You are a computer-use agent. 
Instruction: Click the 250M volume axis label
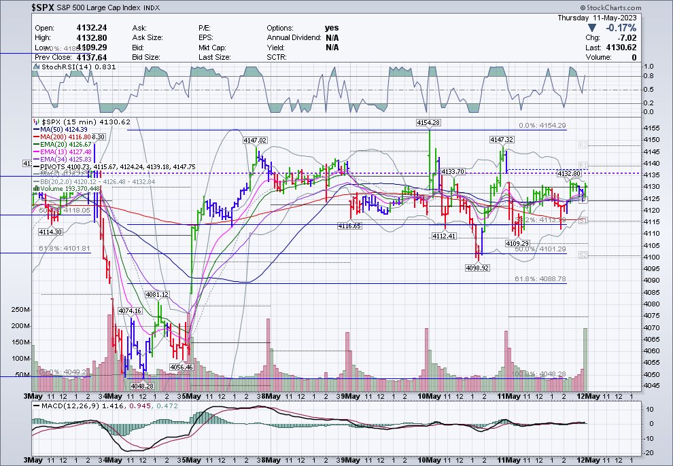(x=20, y=310)
